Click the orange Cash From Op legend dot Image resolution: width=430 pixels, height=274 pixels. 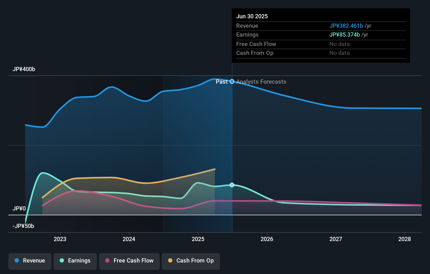170,260
